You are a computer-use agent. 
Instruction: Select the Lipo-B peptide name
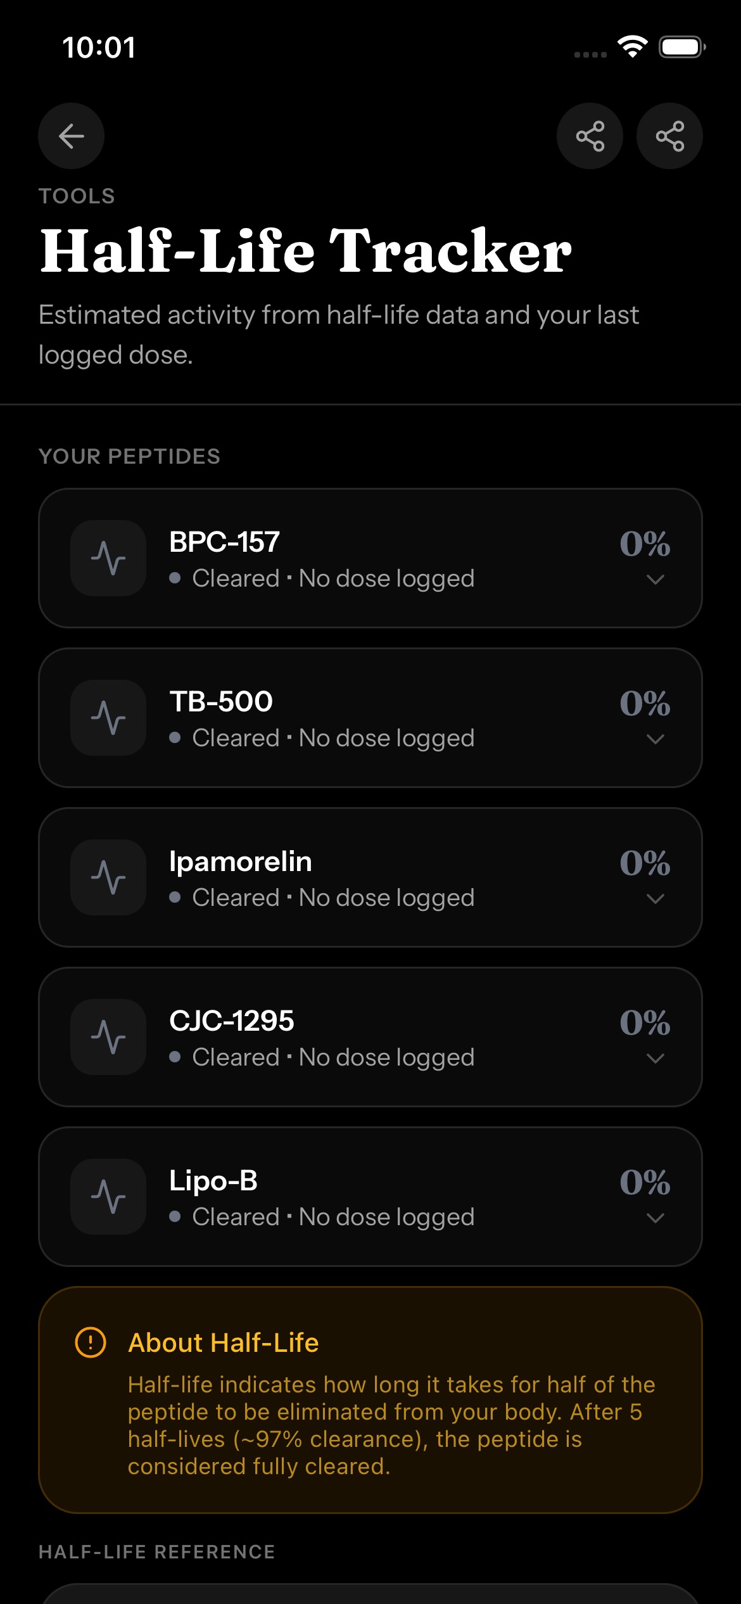[213, 1181]
